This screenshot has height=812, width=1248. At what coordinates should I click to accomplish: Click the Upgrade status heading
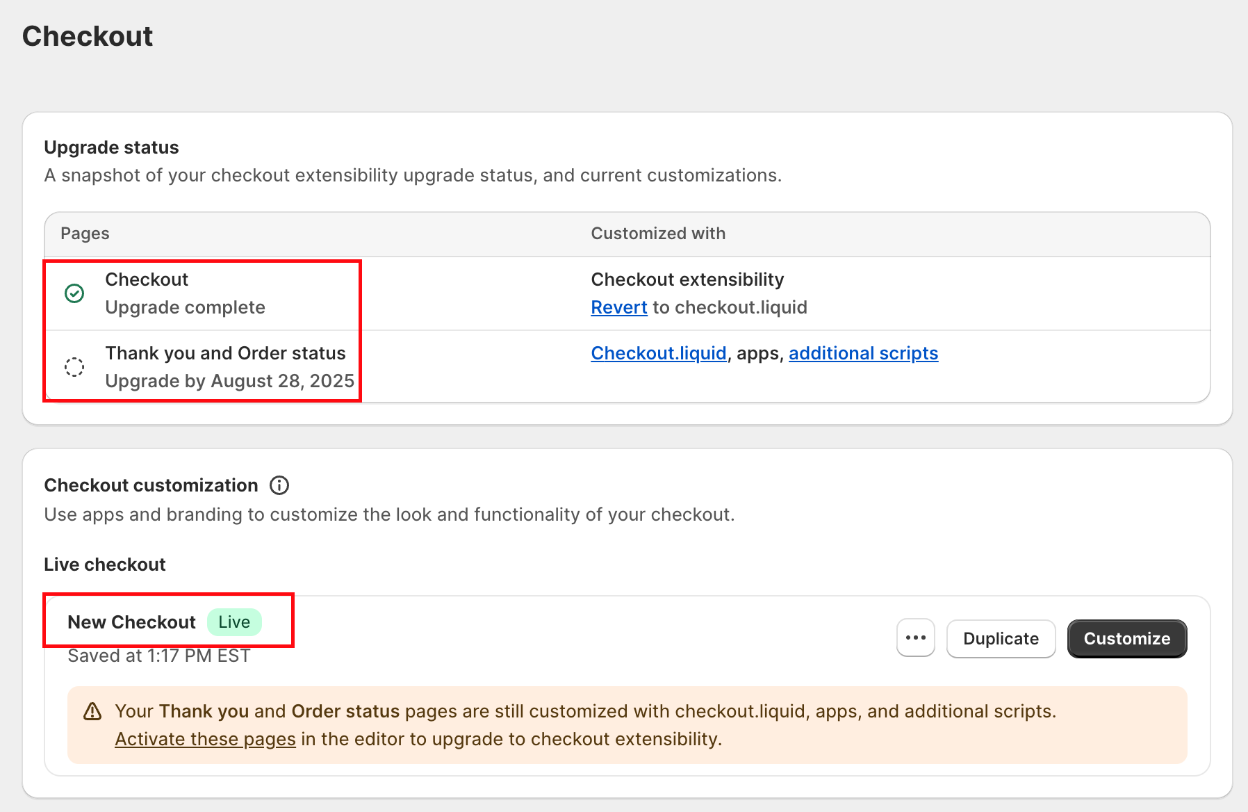(x=111, y=147)
